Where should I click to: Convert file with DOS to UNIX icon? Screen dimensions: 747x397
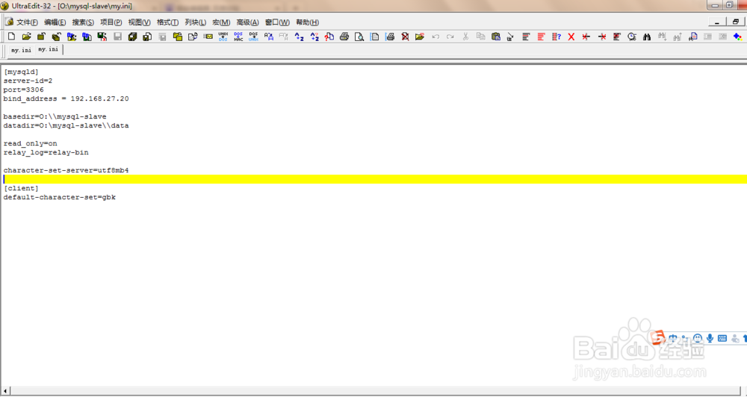tap(253, 37)
